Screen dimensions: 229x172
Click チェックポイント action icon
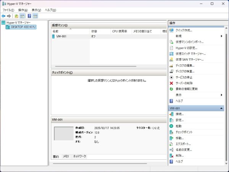(171, 132)
